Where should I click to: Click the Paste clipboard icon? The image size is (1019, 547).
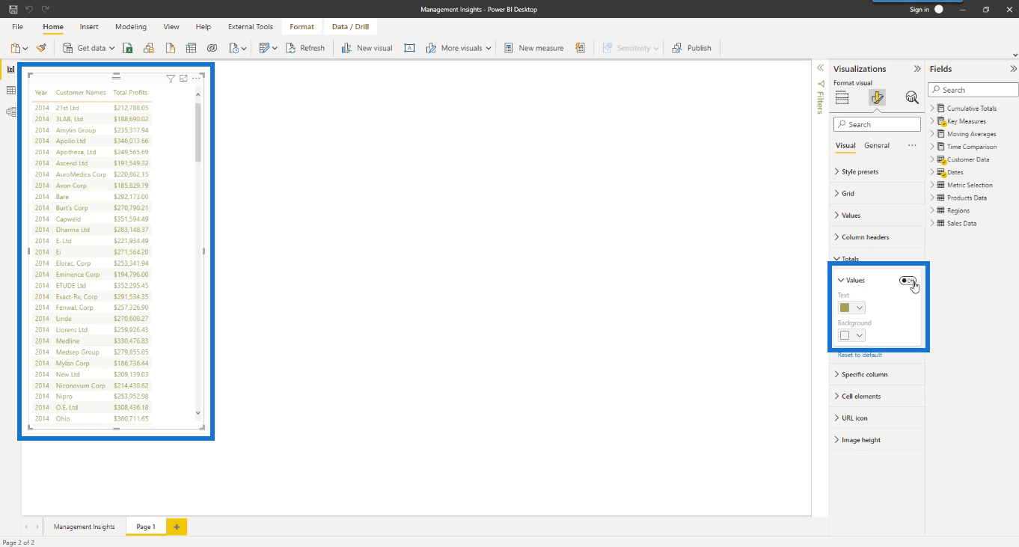[x=16, y=48]
